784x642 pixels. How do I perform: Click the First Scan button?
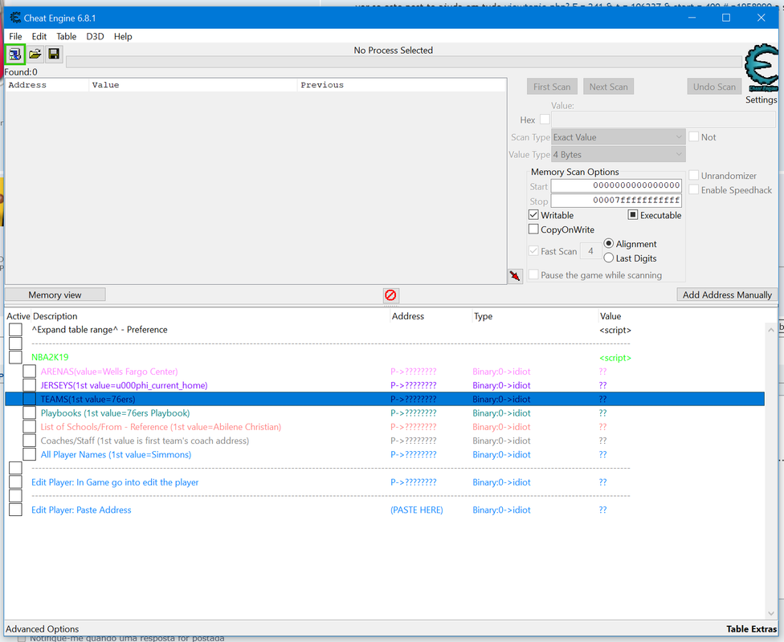click(552, 87)
